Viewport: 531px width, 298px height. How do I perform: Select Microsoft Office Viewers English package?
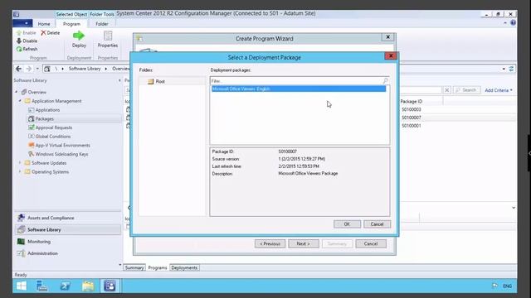[299, 89]
